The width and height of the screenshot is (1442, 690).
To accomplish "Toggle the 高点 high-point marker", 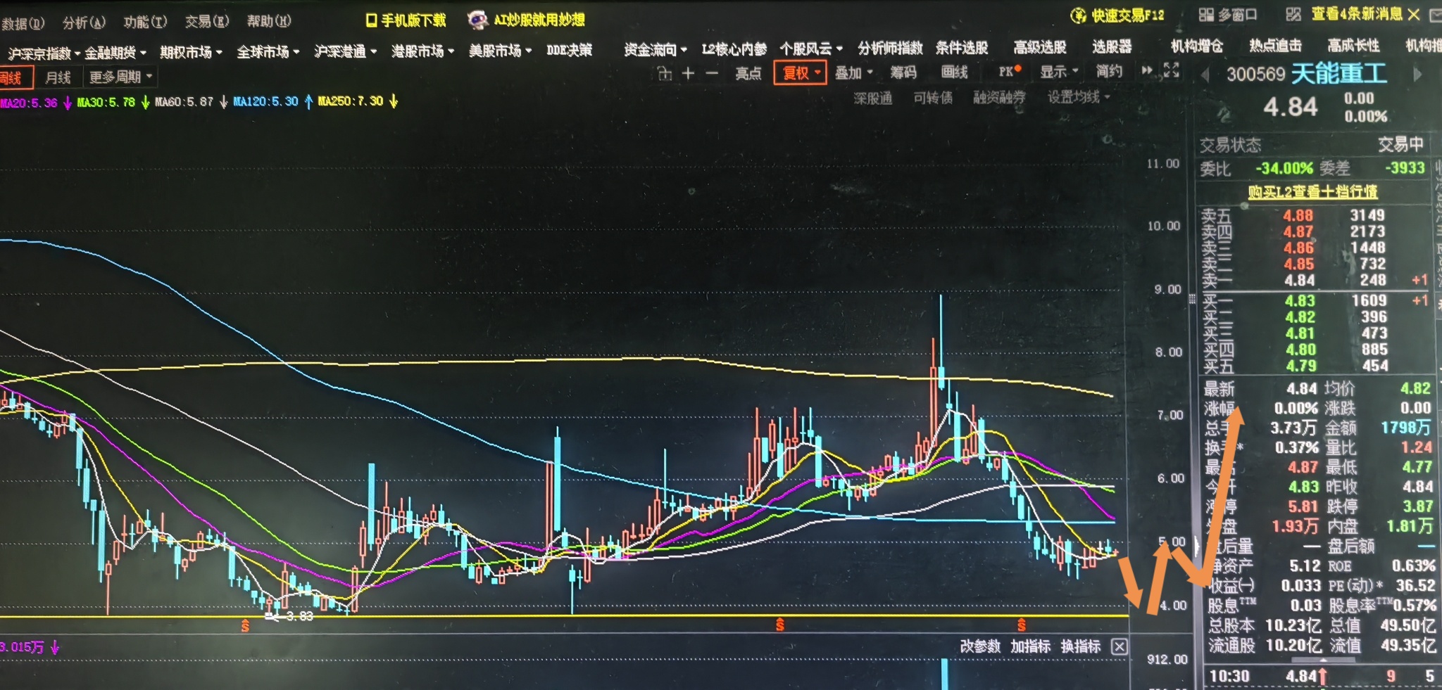I will click(x=748, y=73).
